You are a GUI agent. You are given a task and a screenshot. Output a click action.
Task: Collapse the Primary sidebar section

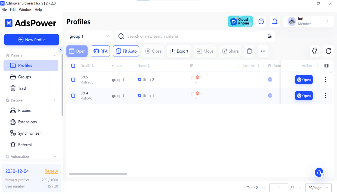point(54,56)
